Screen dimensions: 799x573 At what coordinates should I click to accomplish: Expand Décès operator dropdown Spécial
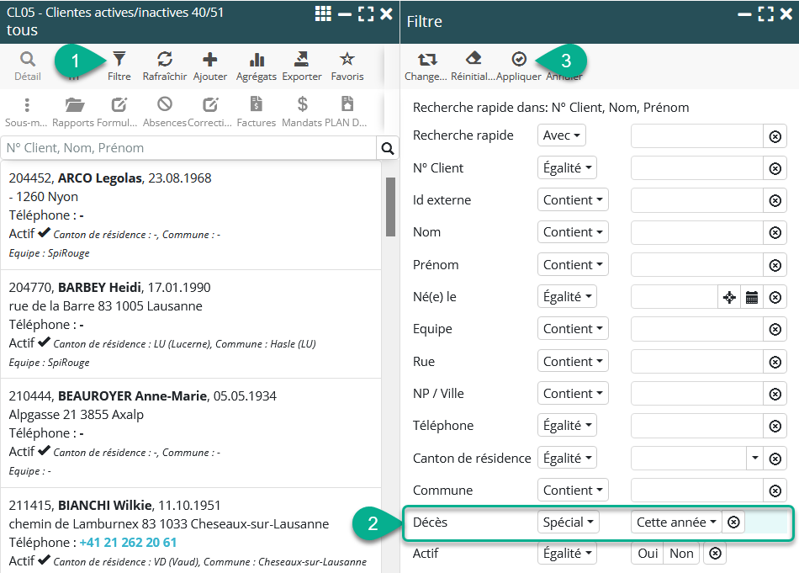click(569, 523)
